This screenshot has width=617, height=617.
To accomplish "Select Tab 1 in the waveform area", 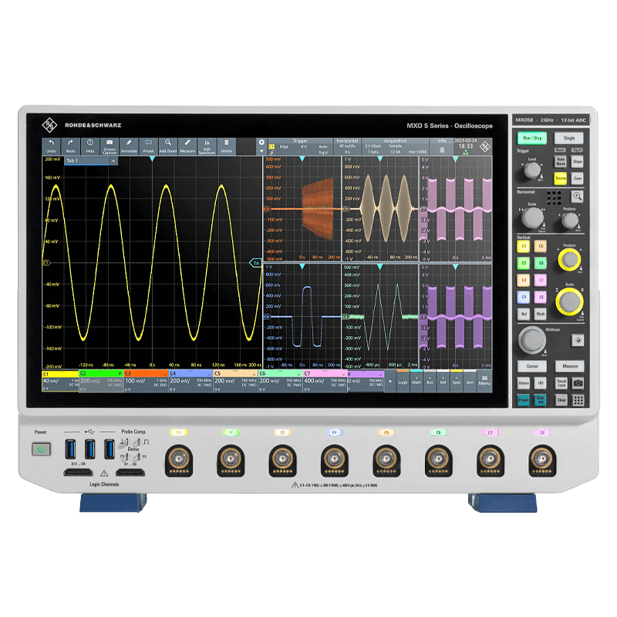I will tap(77, 160).
